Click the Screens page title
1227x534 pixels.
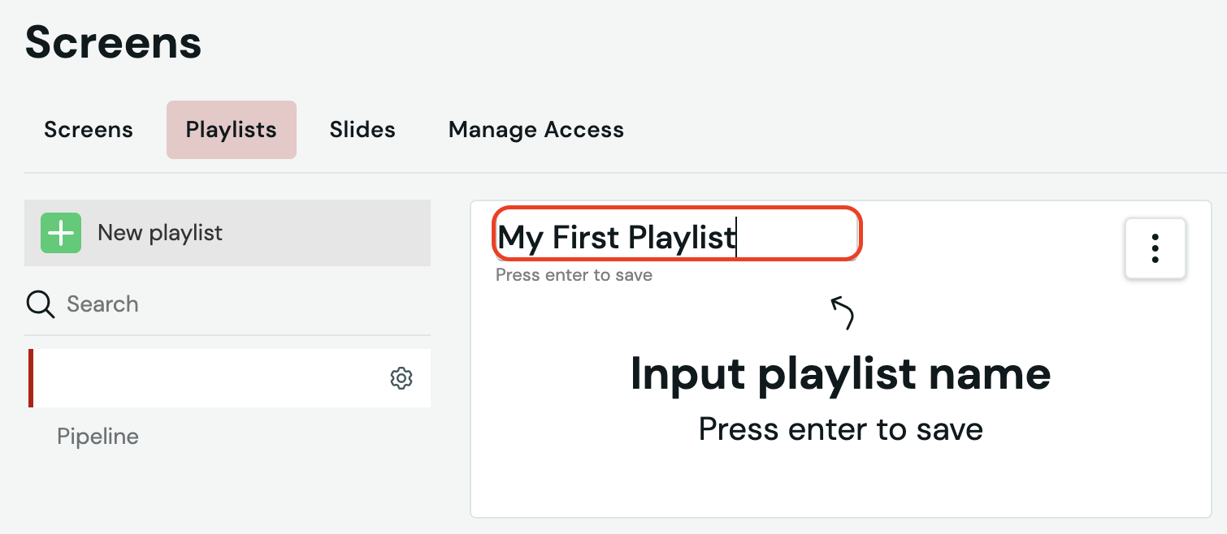tap(114, 42)
